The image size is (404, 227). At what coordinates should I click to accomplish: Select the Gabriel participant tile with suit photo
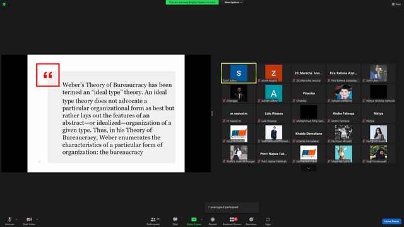point(273,134)
